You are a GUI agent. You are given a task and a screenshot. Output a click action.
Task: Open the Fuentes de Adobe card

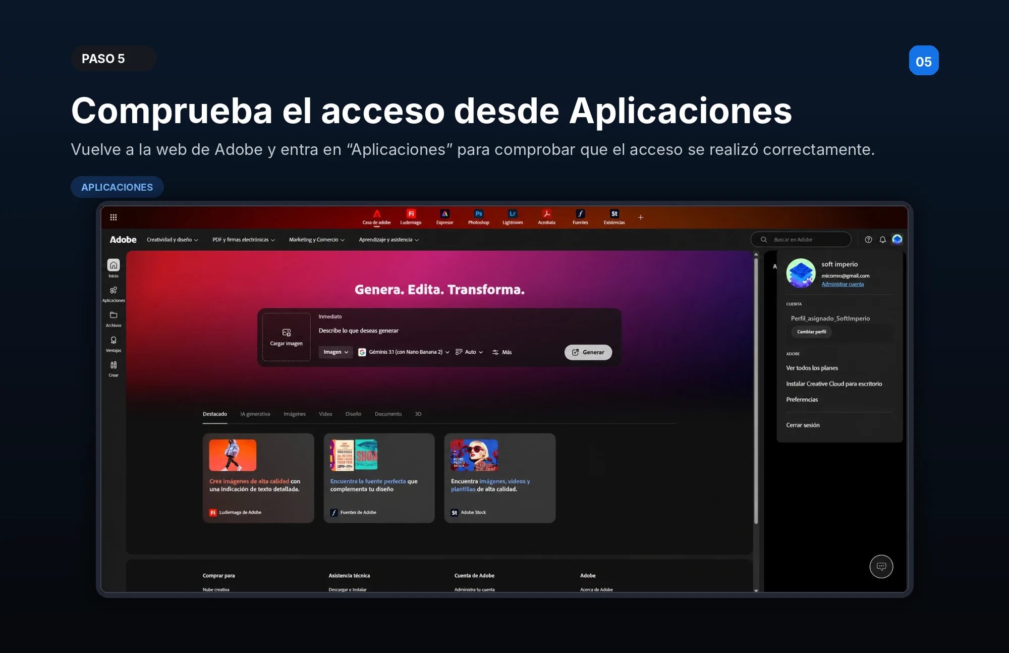[379, 478]
